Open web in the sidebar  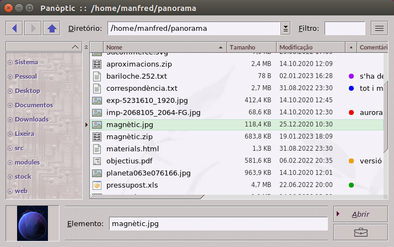click(x=21, y=191)
